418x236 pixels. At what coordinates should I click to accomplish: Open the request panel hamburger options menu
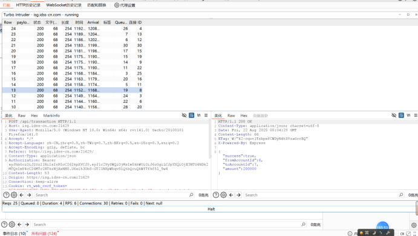(206, 115)
